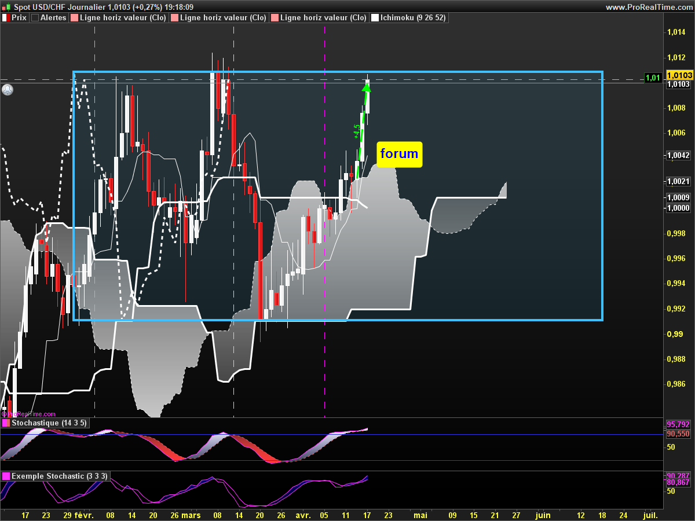Select the green 1,01 line label
This screenshot has width=695, height=521.
(x=653, y=78)
